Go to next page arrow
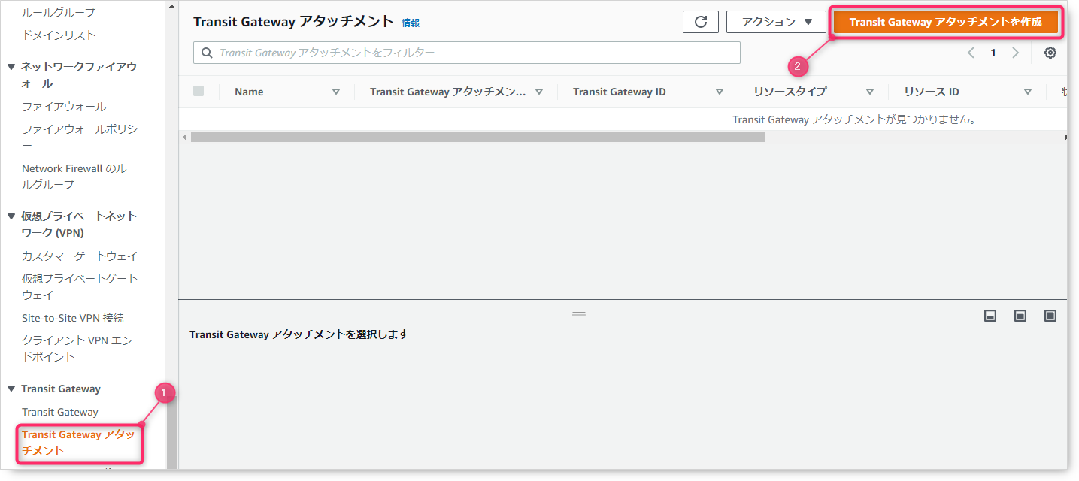 [x=1016, y=53]
